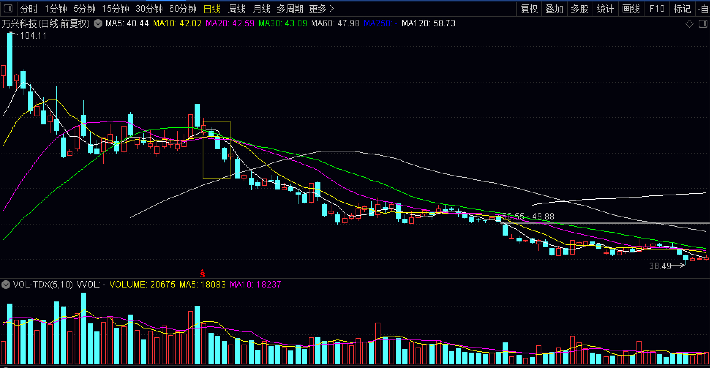Screen dimensions: 710x368
Task: Select the 日线 daily tab
Action: click(x=212, y=9)
